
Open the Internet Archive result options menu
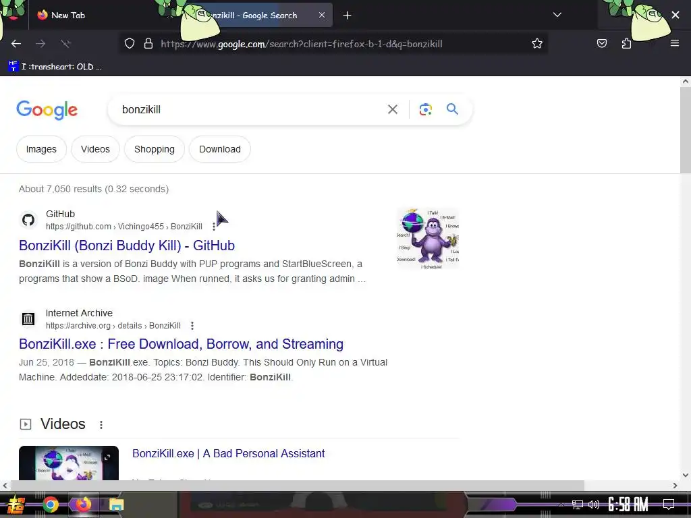click(192, 326)
